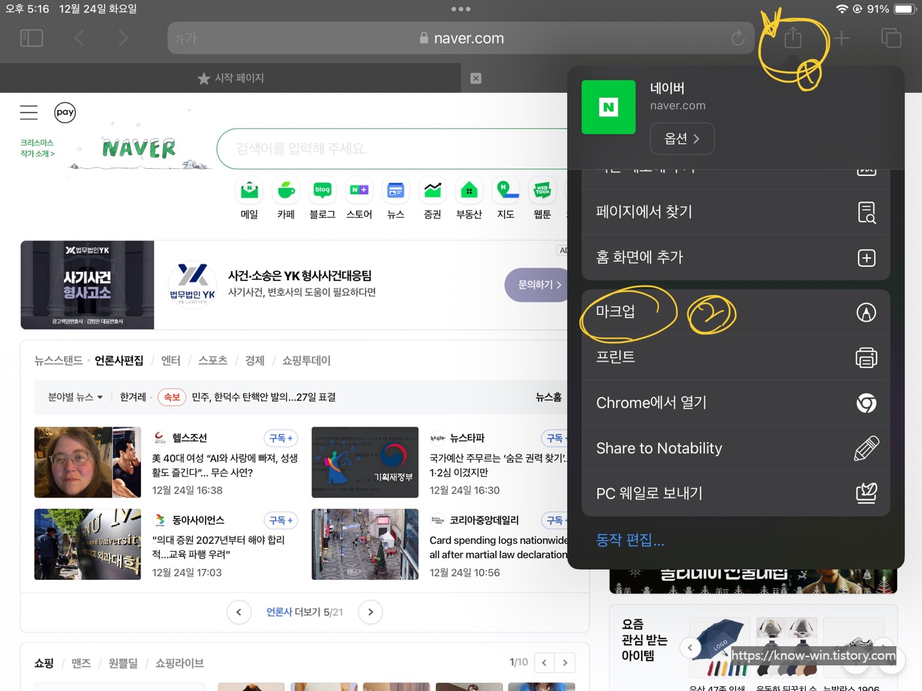The width and height of the screenshot is (922, 691).
Task: Open Naver Pay icon
Action: point(65,113)
